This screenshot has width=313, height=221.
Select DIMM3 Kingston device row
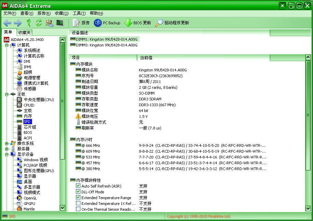pos(104,45)
